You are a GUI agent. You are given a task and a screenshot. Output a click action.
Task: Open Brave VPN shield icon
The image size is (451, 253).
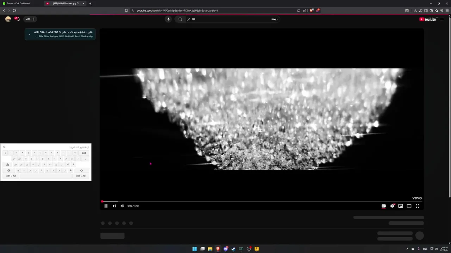pos(442,11)
